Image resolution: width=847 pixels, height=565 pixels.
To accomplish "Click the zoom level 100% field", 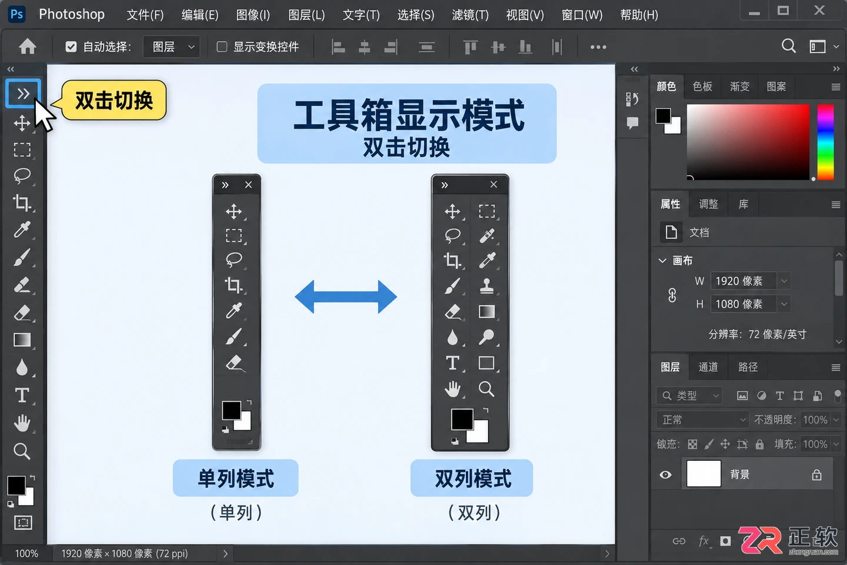I will click(x=26, y=553).
